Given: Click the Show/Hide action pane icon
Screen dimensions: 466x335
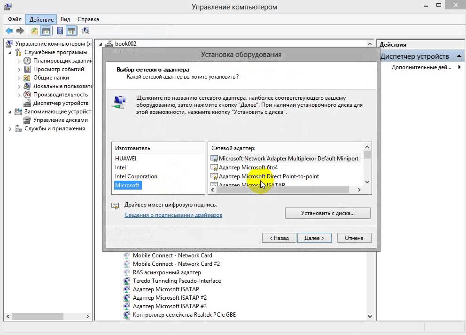Looking at the screenshot, I should (71, 31).
